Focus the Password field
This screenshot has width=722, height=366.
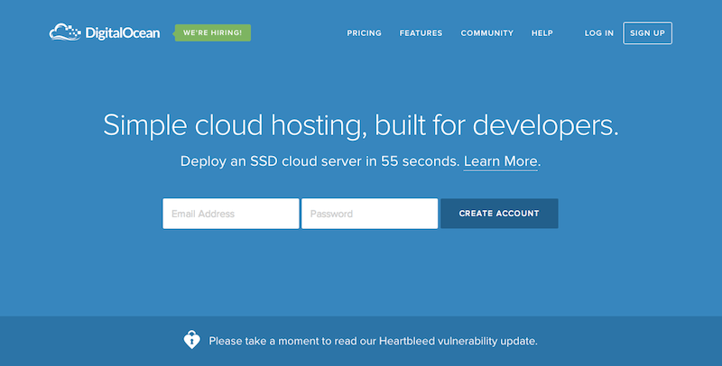369,214
